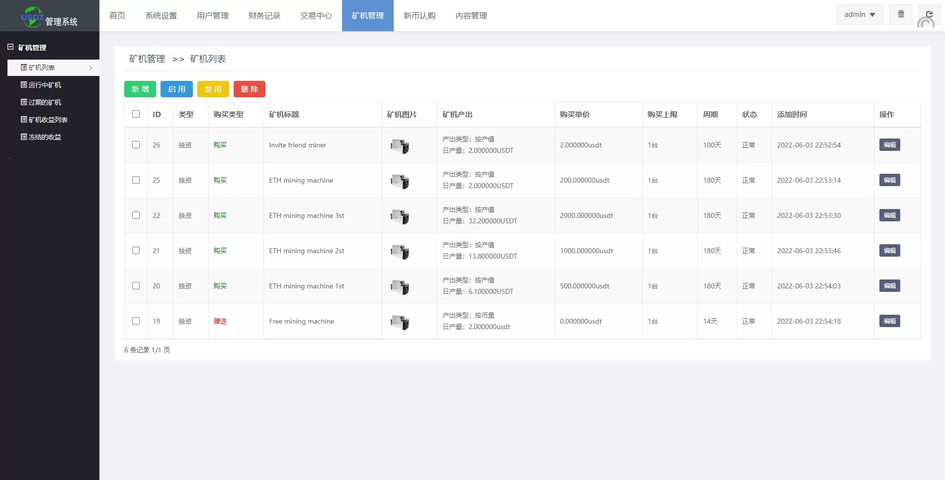Toggle the select-all checkbox in table header

tap(136, 114)
